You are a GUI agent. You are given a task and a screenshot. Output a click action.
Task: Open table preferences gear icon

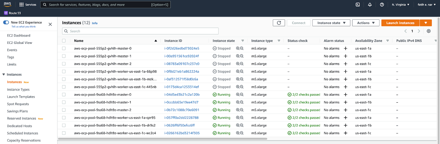click(x=429, y=31)
